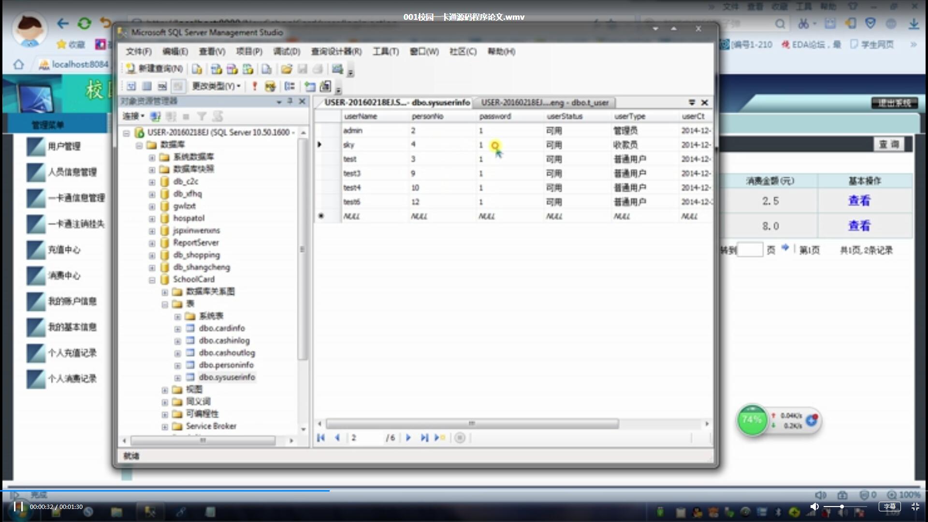Open the 查询设计器(R) menu
Screen dimensions: 928x522
(x=336, y=51)
